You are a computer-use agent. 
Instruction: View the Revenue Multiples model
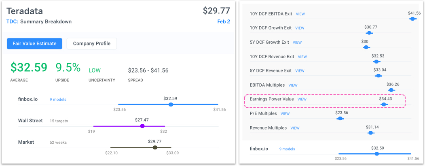pos(295,128)
